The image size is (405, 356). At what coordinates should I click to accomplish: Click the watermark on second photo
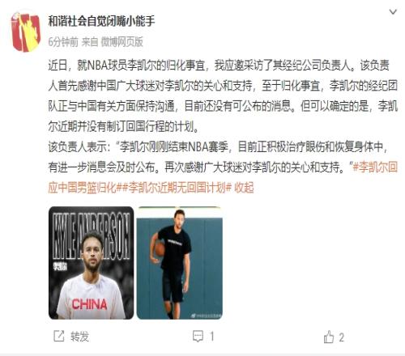[x=207, y=316]
